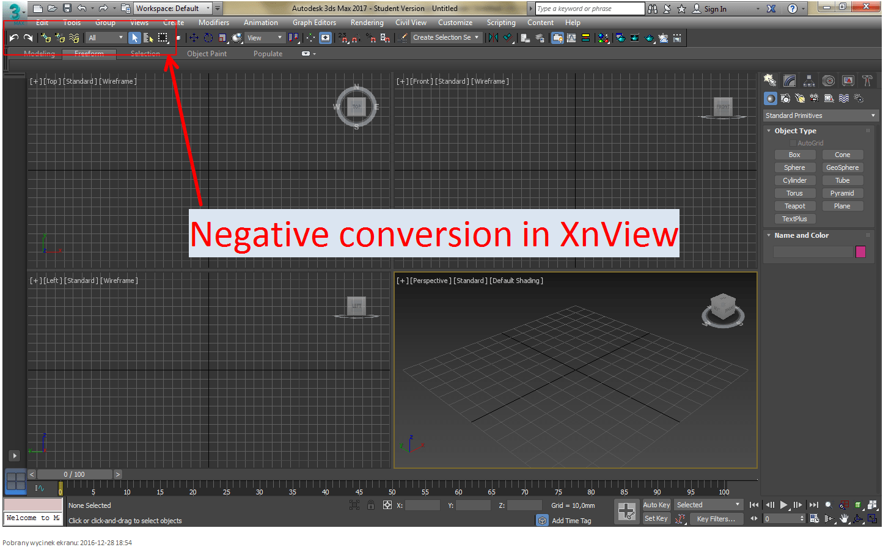Toggle Auto Key animation mode

(x=656, y=505)
